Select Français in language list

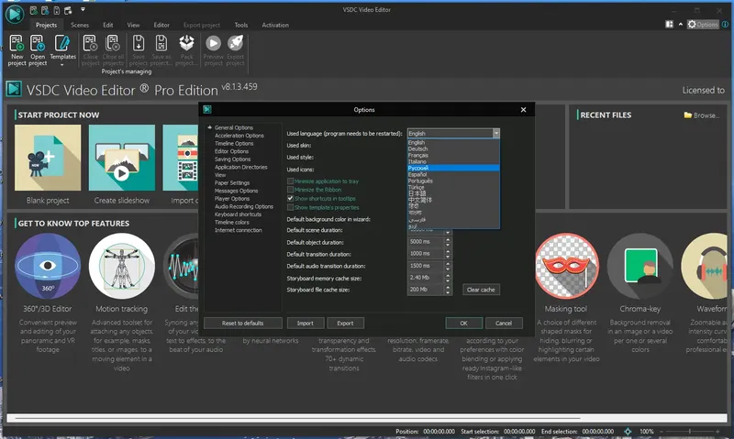coord(453,155)
